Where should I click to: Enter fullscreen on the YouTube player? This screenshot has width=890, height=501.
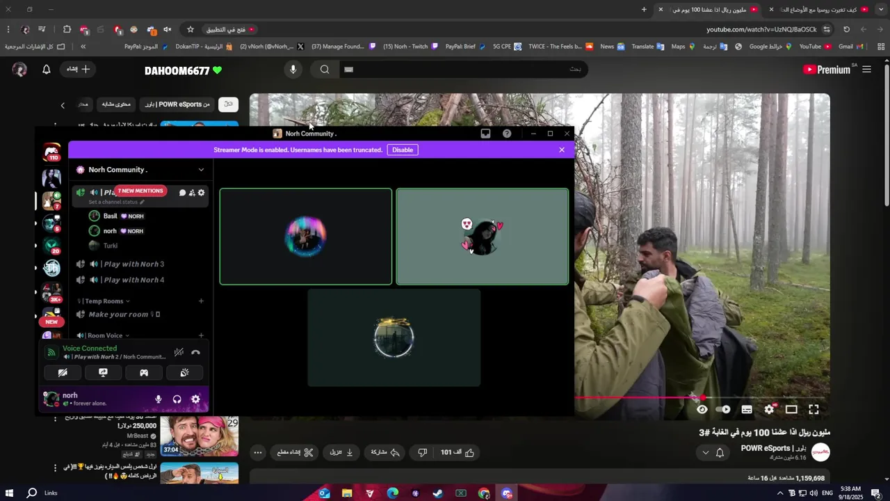coord(814,409)
